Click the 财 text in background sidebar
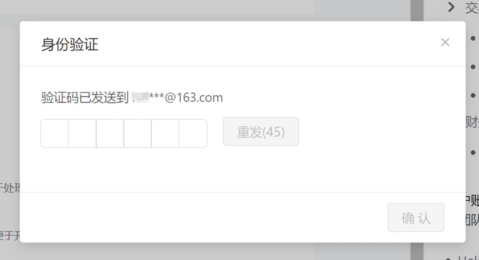Image resolution: width=479 pixels, height=260 pixels. pyautogui.click(x=472, y=122)
